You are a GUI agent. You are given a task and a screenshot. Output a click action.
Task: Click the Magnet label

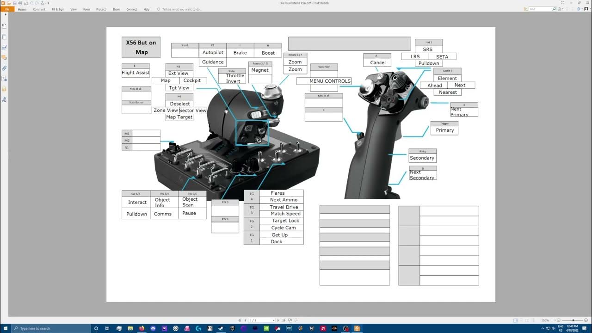pos(260,70)
